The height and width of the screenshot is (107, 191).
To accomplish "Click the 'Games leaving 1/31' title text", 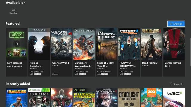I will pyautogui.click(x=173, y=64).
